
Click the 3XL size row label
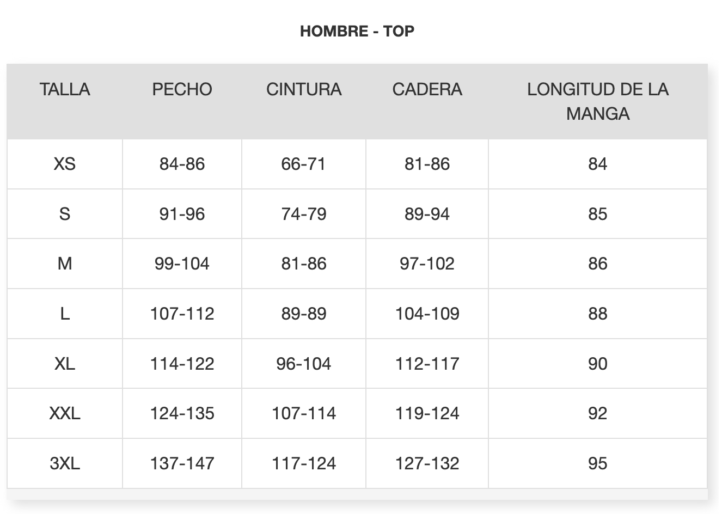65,463
